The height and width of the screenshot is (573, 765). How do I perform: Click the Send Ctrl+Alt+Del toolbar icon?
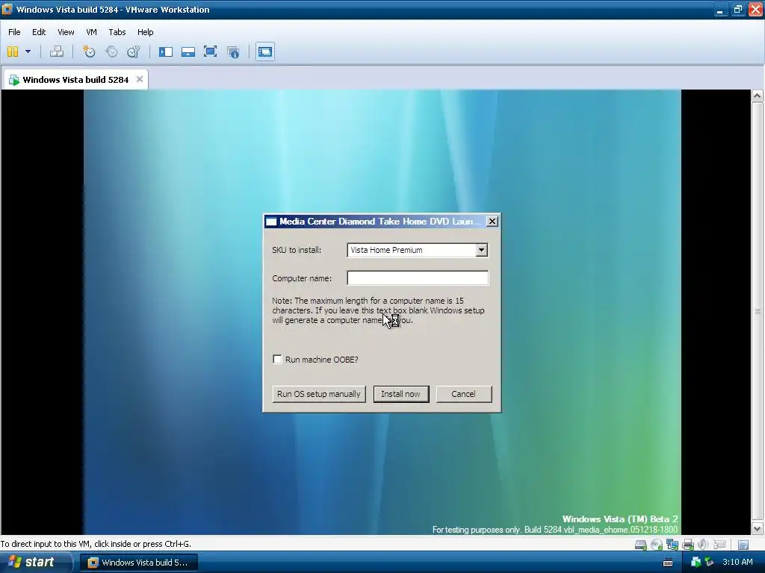[x=57, y=51]
